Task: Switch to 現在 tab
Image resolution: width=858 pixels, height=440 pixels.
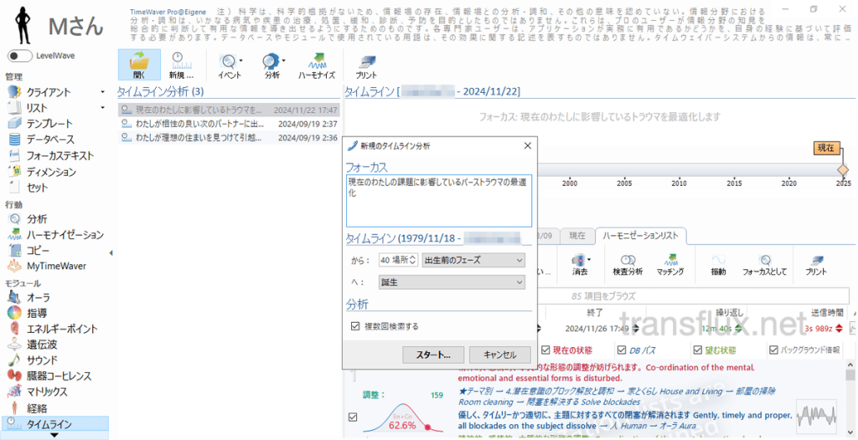Action: tap(576, 236)
